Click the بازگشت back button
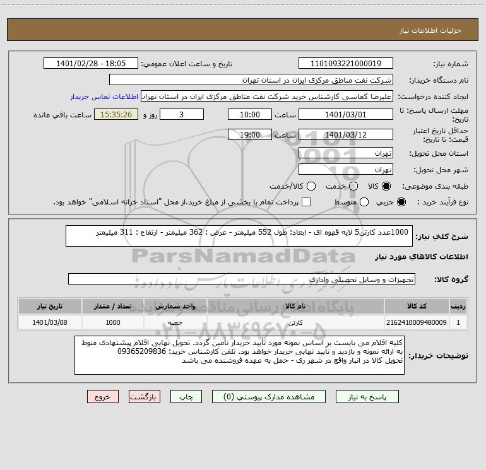Image resolution: width=486 pixels, height=470 pixels. coord(145,397)
